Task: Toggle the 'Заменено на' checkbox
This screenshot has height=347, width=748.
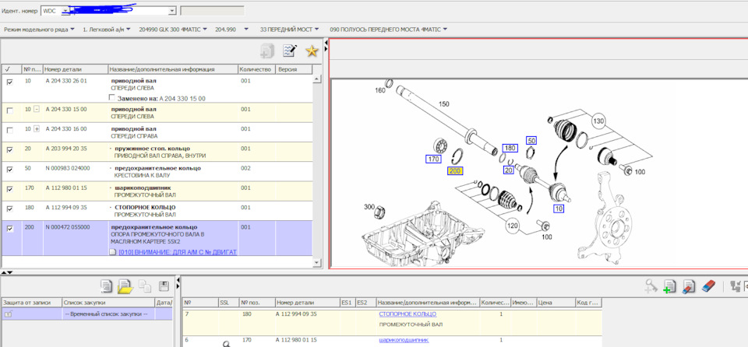Action: pos(113,99)
